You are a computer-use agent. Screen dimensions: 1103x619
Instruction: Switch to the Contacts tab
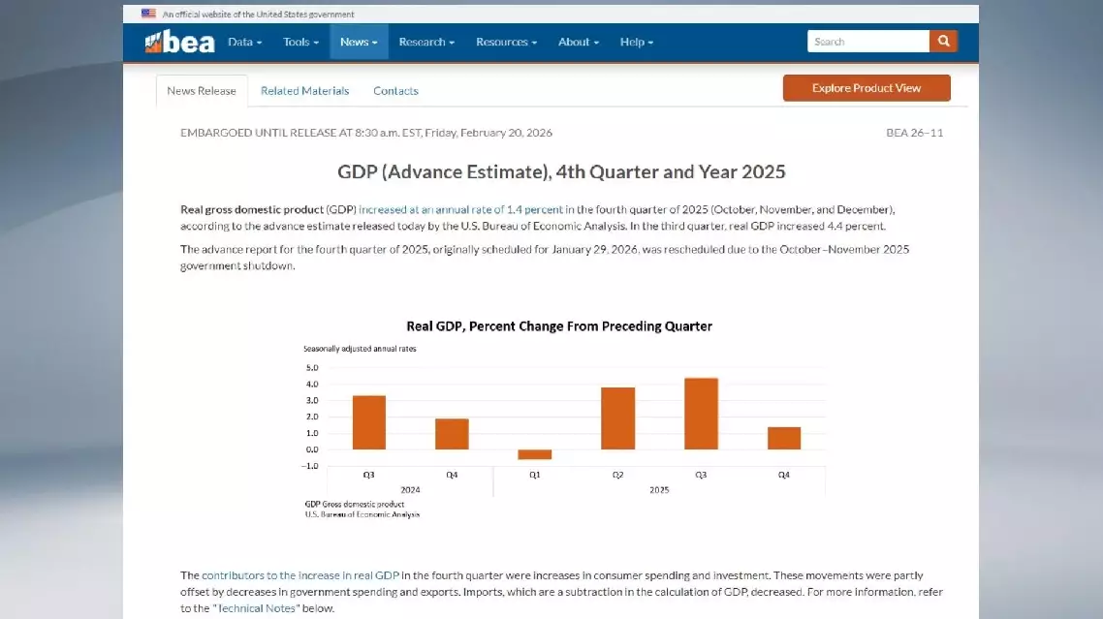pyautogui.click(x=395, y=91)
